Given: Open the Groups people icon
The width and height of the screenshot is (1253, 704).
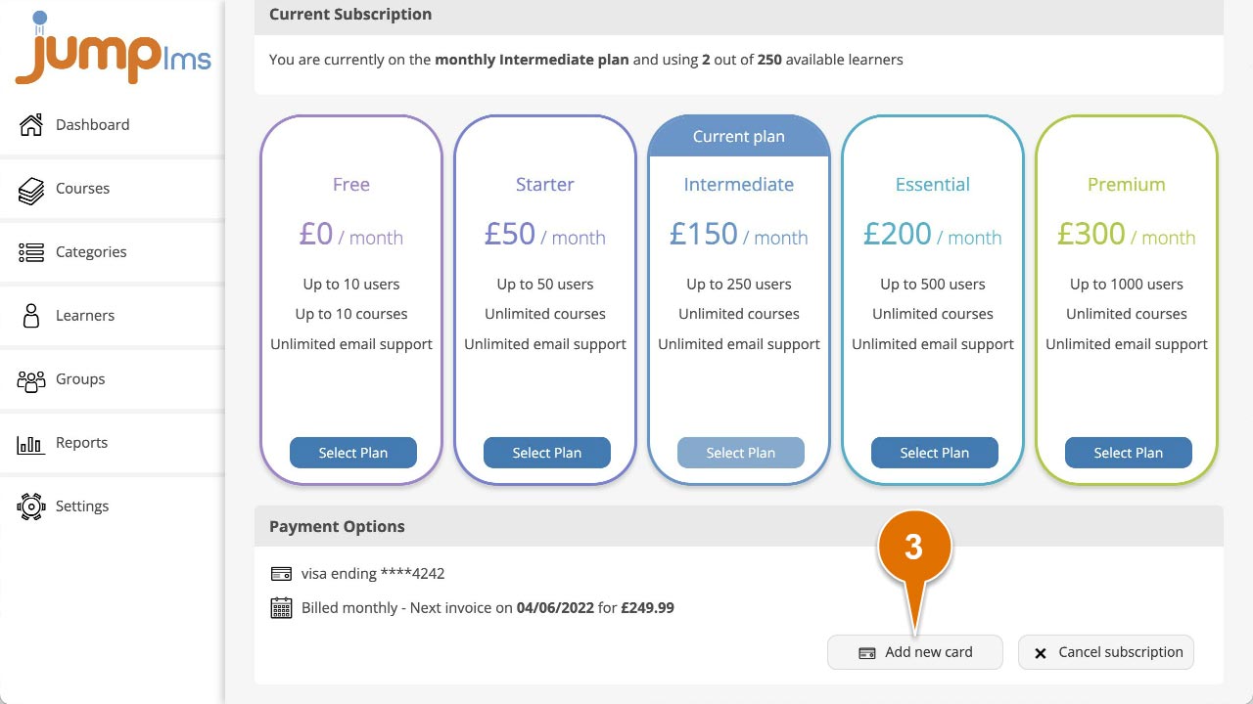Looking at the screenshot, I should coord(31,380).
